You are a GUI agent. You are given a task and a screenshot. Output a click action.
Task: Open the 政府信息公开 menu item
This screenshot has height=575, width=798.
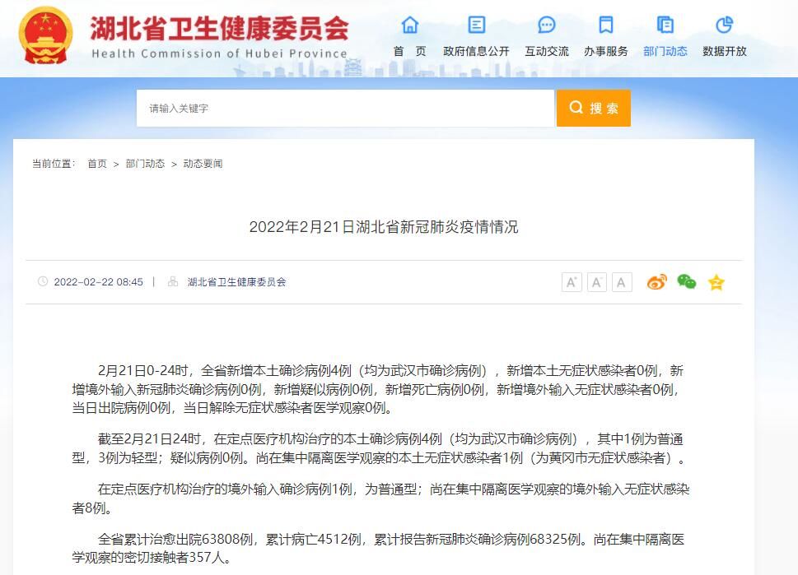click(476, 51)
